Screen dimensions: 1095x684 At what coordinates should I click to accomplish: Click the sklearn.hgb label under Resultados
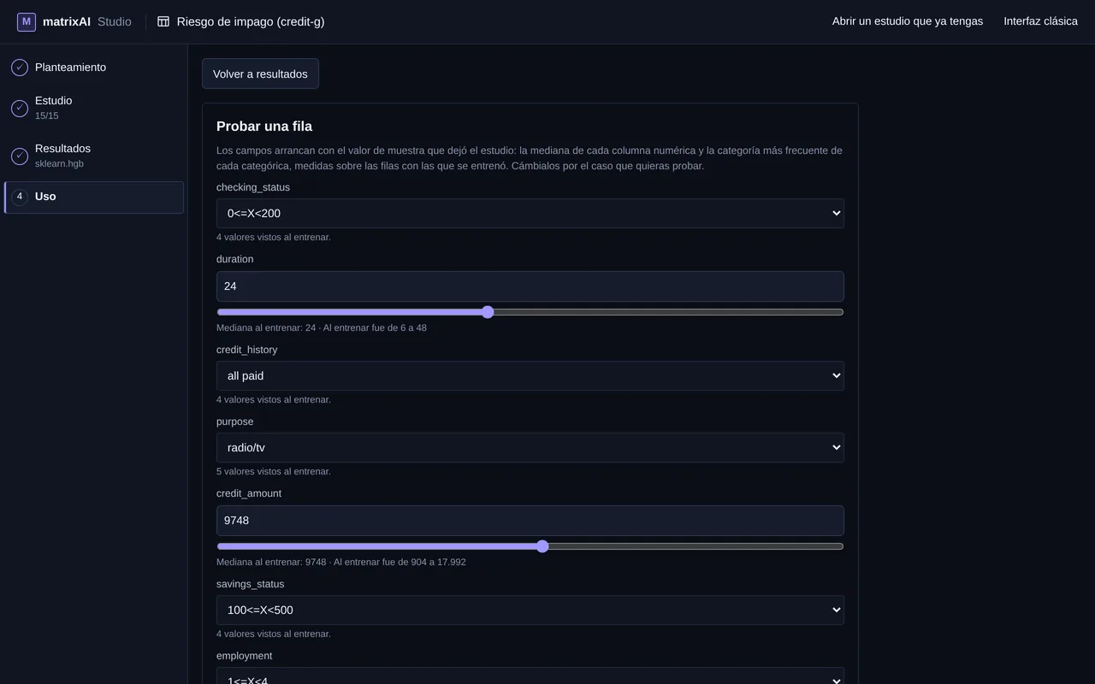click(59, 163)
